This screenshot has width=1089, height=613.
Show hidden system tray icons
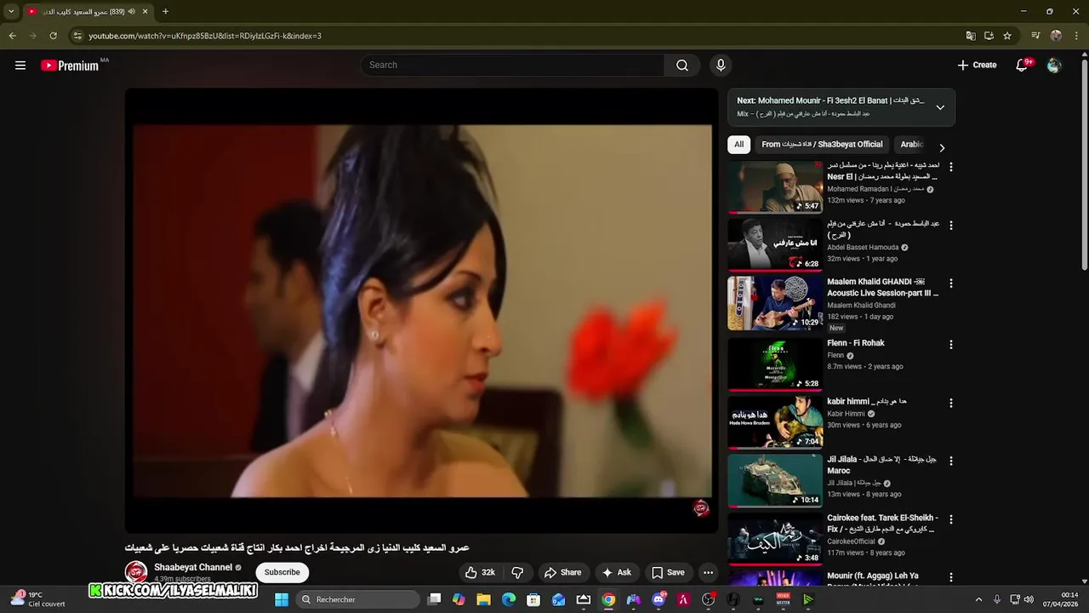click(x=978, y=599)
